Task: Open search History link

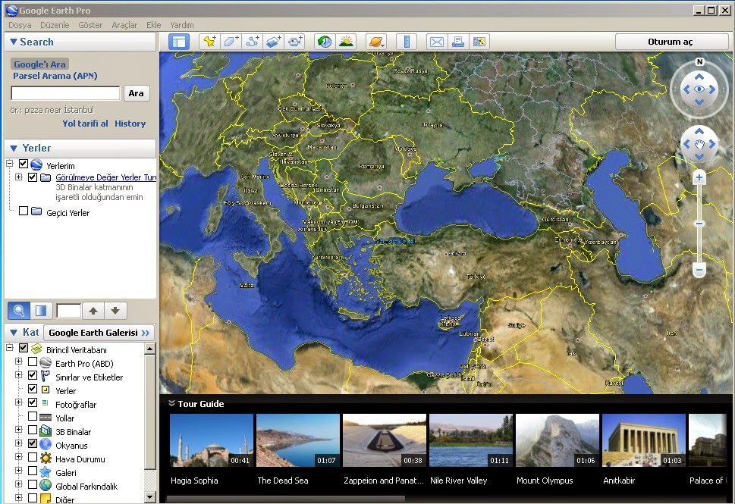Action: click(x=130, y=124)
